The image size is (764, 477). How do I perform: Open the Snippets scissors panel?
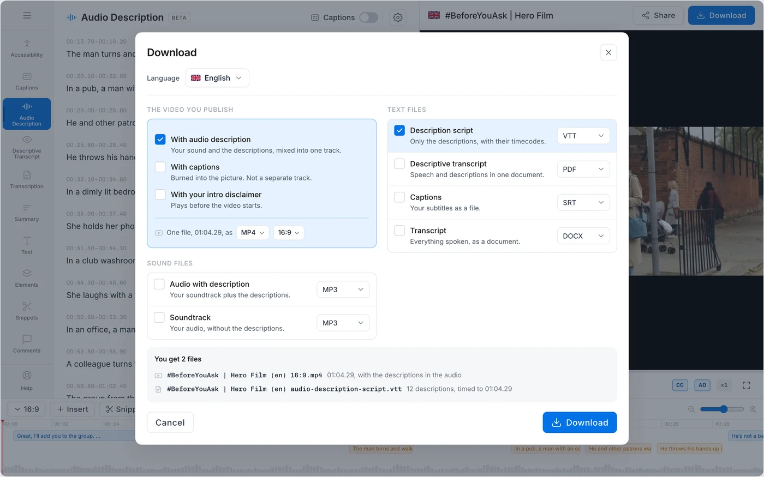27,311
